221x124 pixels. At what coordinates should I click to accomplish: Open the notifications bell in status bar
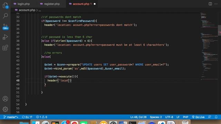click(x=216, y=117)
